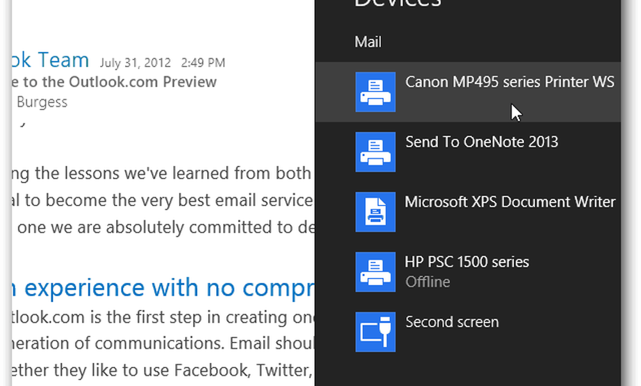The height and width of the screenshot is (386, 641).
Task: Click the recipient name Burgess
Action: (42, 102)
